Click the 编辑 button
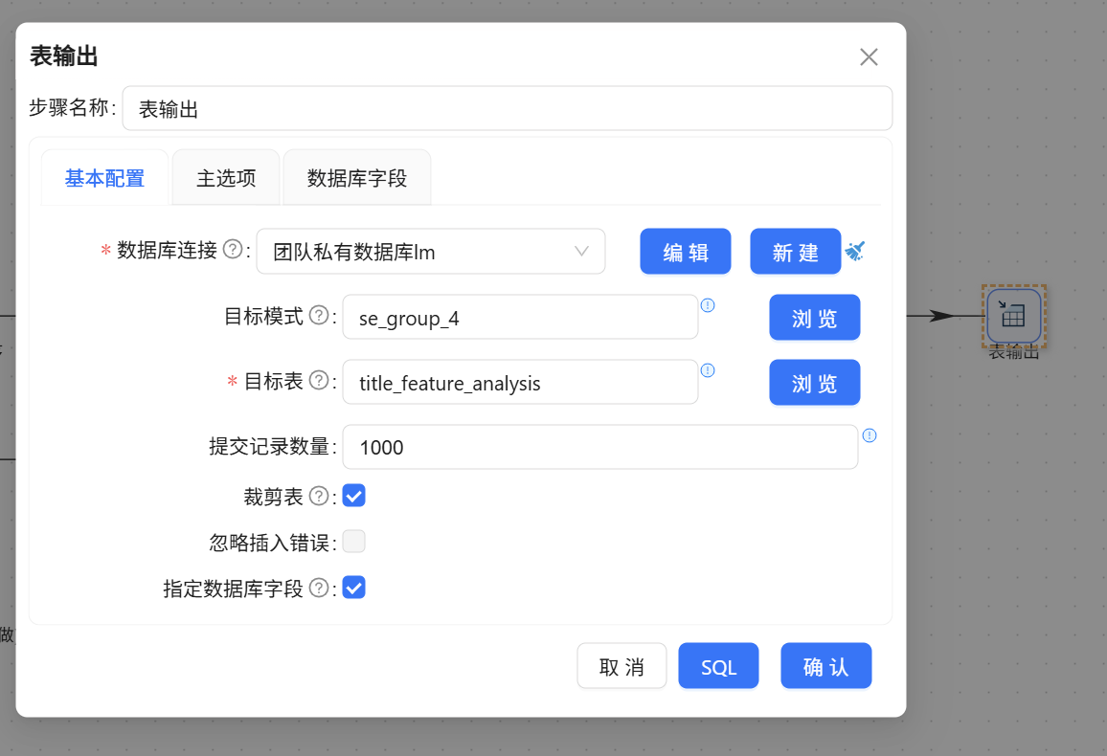 coord(686,251)
